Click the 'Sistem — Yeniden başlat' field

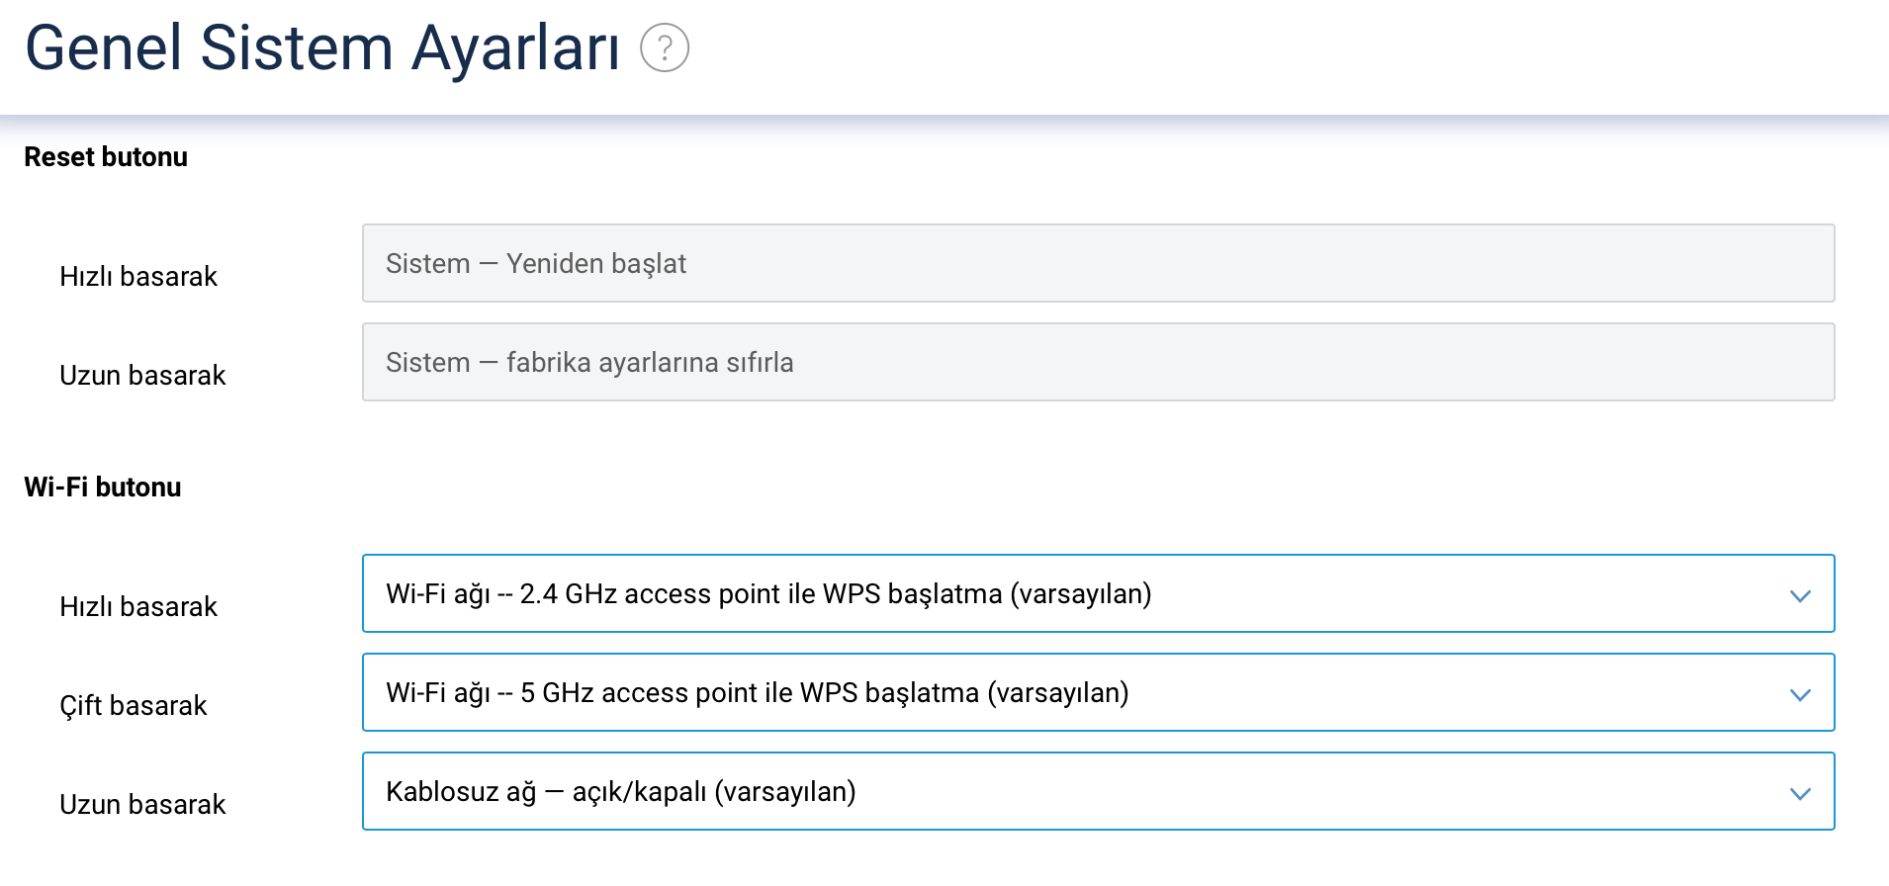coord(1098,263)
